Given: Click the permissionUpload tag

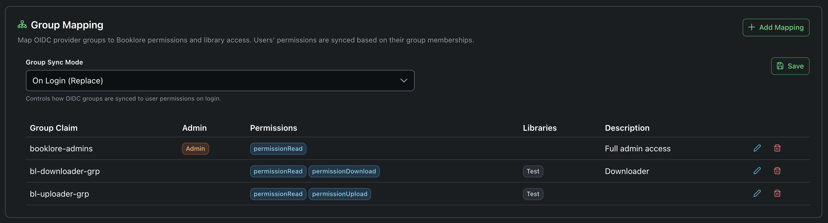Looking at the screenshot, I should click(340, 194).
